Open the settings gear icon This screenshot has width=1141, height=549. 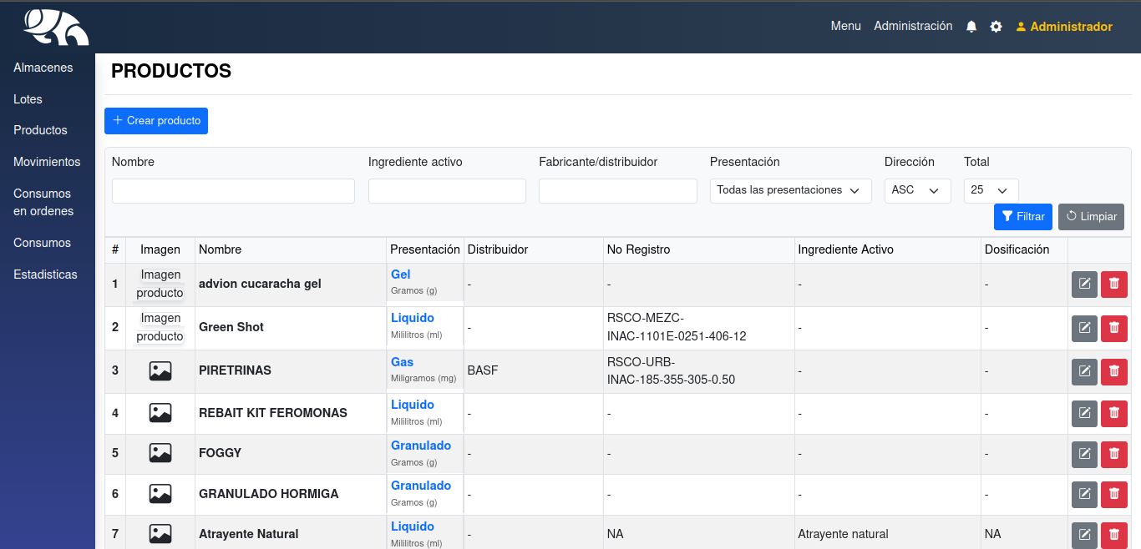[x=996, y=27]
